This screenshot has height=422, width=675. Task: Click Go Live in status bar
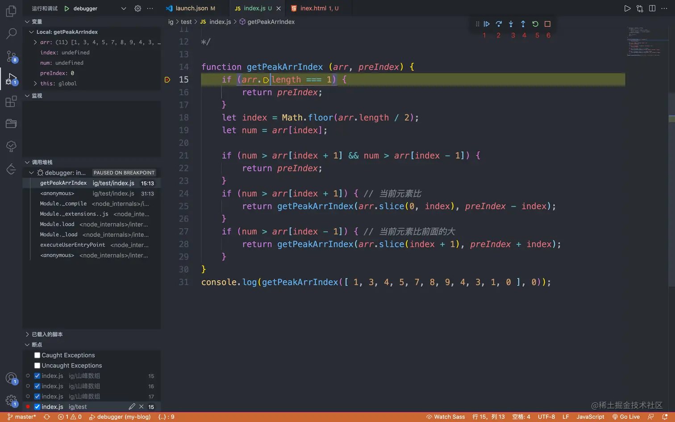point(626,417)
